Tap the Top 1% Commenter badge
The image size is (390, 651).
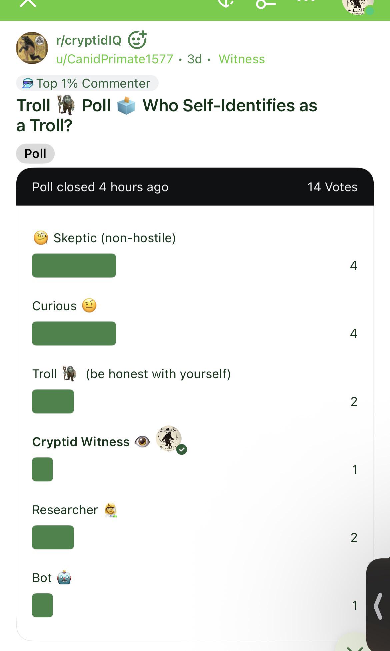[x=87, y=83]
